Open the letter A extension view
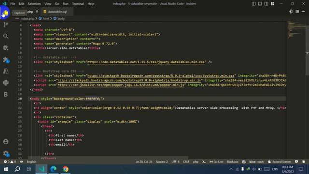 pyautogui.click(x=5, y=71)
